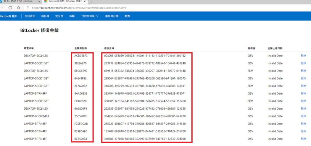Go to 裝置 in navigation bar
The height and width of the screenshot is (146, 311).
(x=127, y=16)
